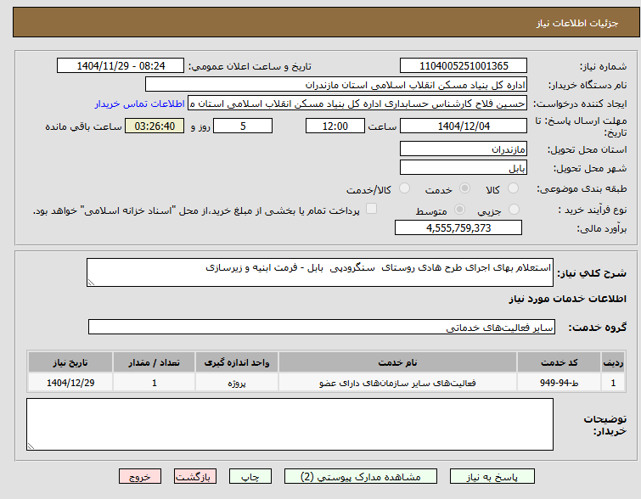
Task: Click the پاسخ به نیاز button
Action: (492, 477)
